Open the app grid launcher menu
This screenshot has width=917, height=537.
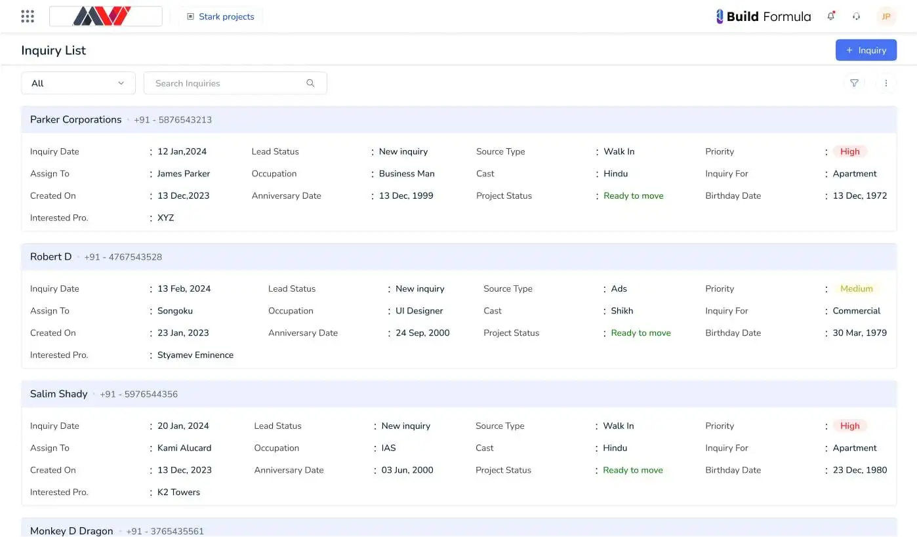tap(28, 16)
